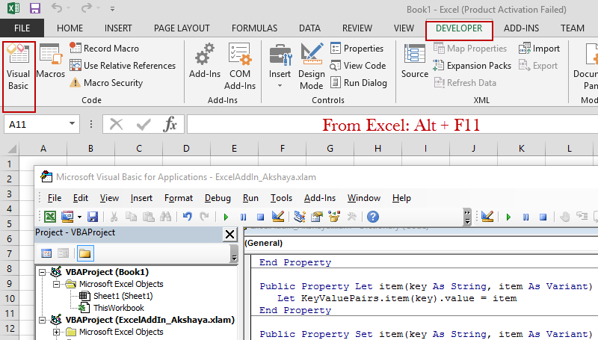Click View Code in Controls group
The image size is (598, 340).
point(358,66)
